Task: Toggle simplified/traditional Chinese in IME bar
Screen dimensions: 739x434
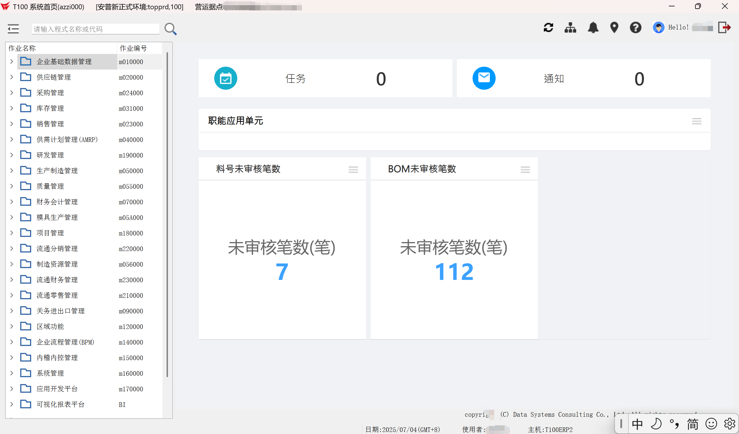Action: (693, 423)
